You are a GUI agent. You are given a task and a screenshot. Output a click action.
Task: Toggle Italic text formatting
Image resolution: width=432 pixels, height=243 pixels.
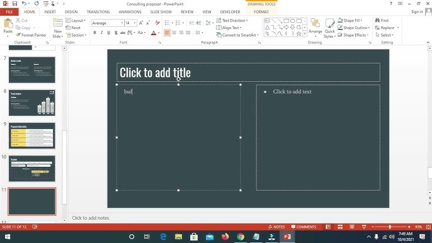pyautogui.click(x=101, y=33)
